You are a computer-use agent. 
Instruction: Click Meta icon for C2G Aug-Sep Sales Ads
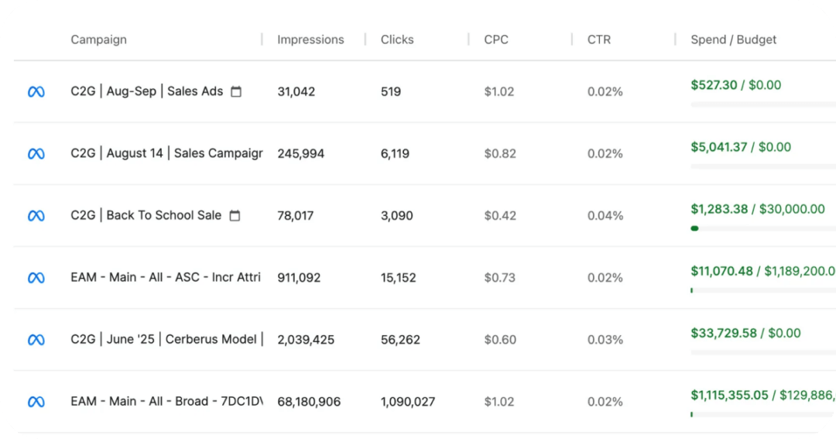tap(36, 92)
